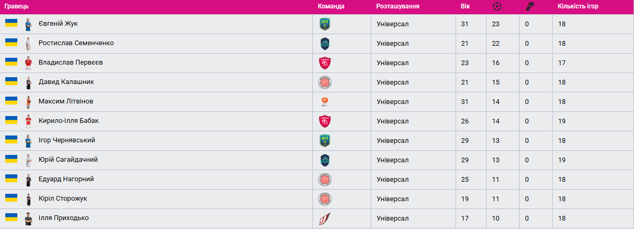Click the Команда column header
The height and width of the screenshot is (229, 634).
click(x=331, y=6)
